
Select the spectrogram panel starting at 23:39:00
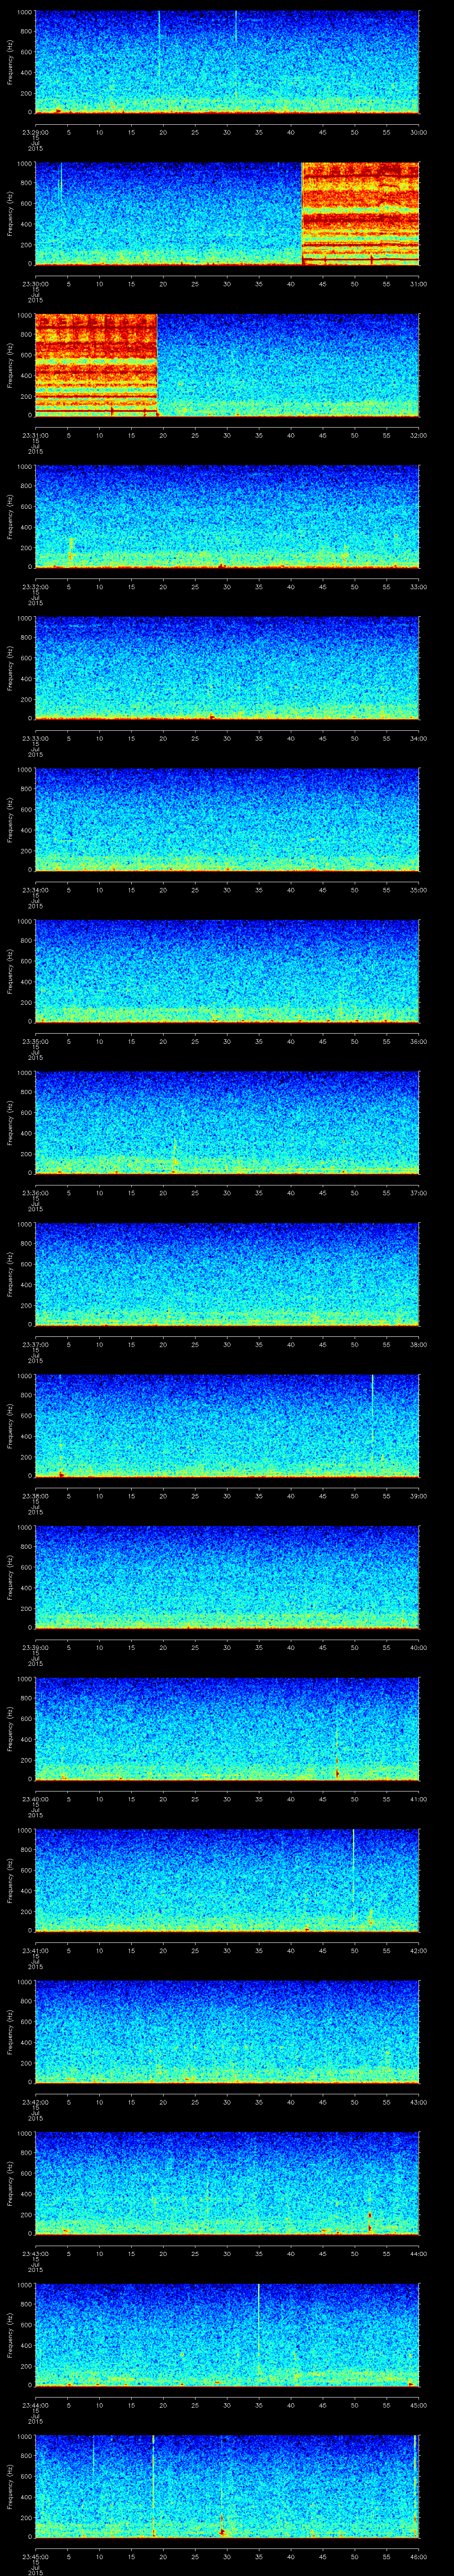(x=227, y=1577)
